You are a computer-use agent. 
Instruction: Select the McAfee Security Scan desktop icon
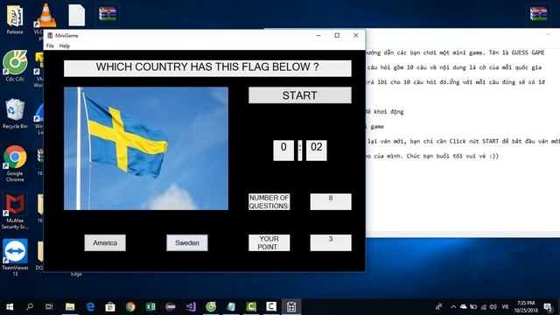15,211
